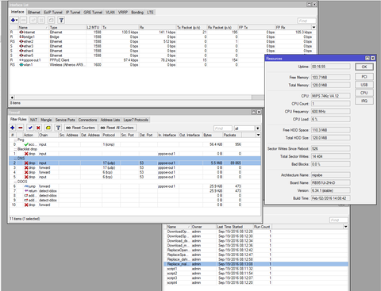Screen dimensions: 381x291
Task: Click the CPU button in Resources
Action: pos(364,93)
